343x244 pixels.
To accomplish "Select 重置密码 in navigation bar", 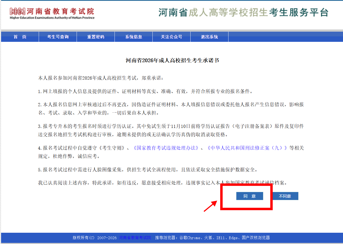I will point(96,37).
